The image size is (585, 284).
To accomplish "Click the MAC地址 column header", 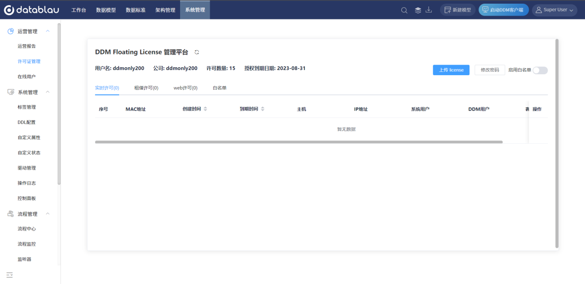I will coord(136,109).
